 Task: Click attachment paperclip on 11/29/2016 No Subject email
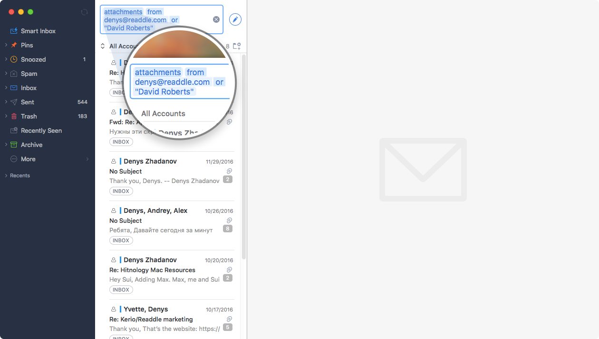click(x=229, y=171)
